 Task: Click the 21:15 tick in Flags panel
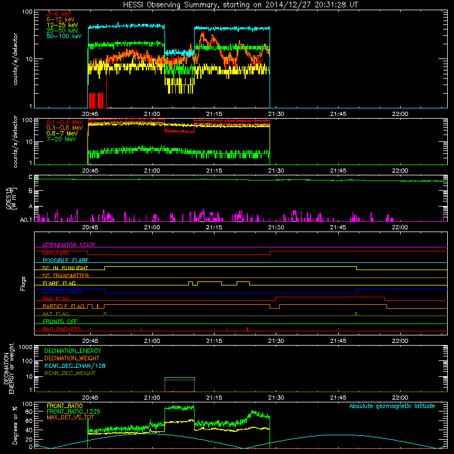point(214,341)
